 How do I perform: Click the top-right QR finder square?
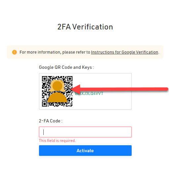(x=70, y=79)
